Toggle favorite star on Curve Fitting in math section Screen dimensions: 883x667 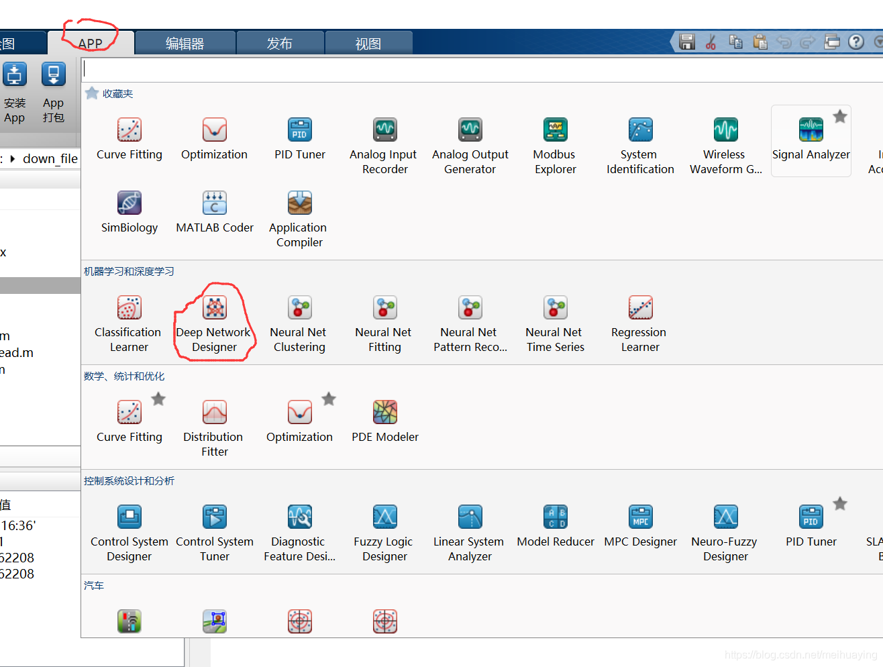pos(158,399)
